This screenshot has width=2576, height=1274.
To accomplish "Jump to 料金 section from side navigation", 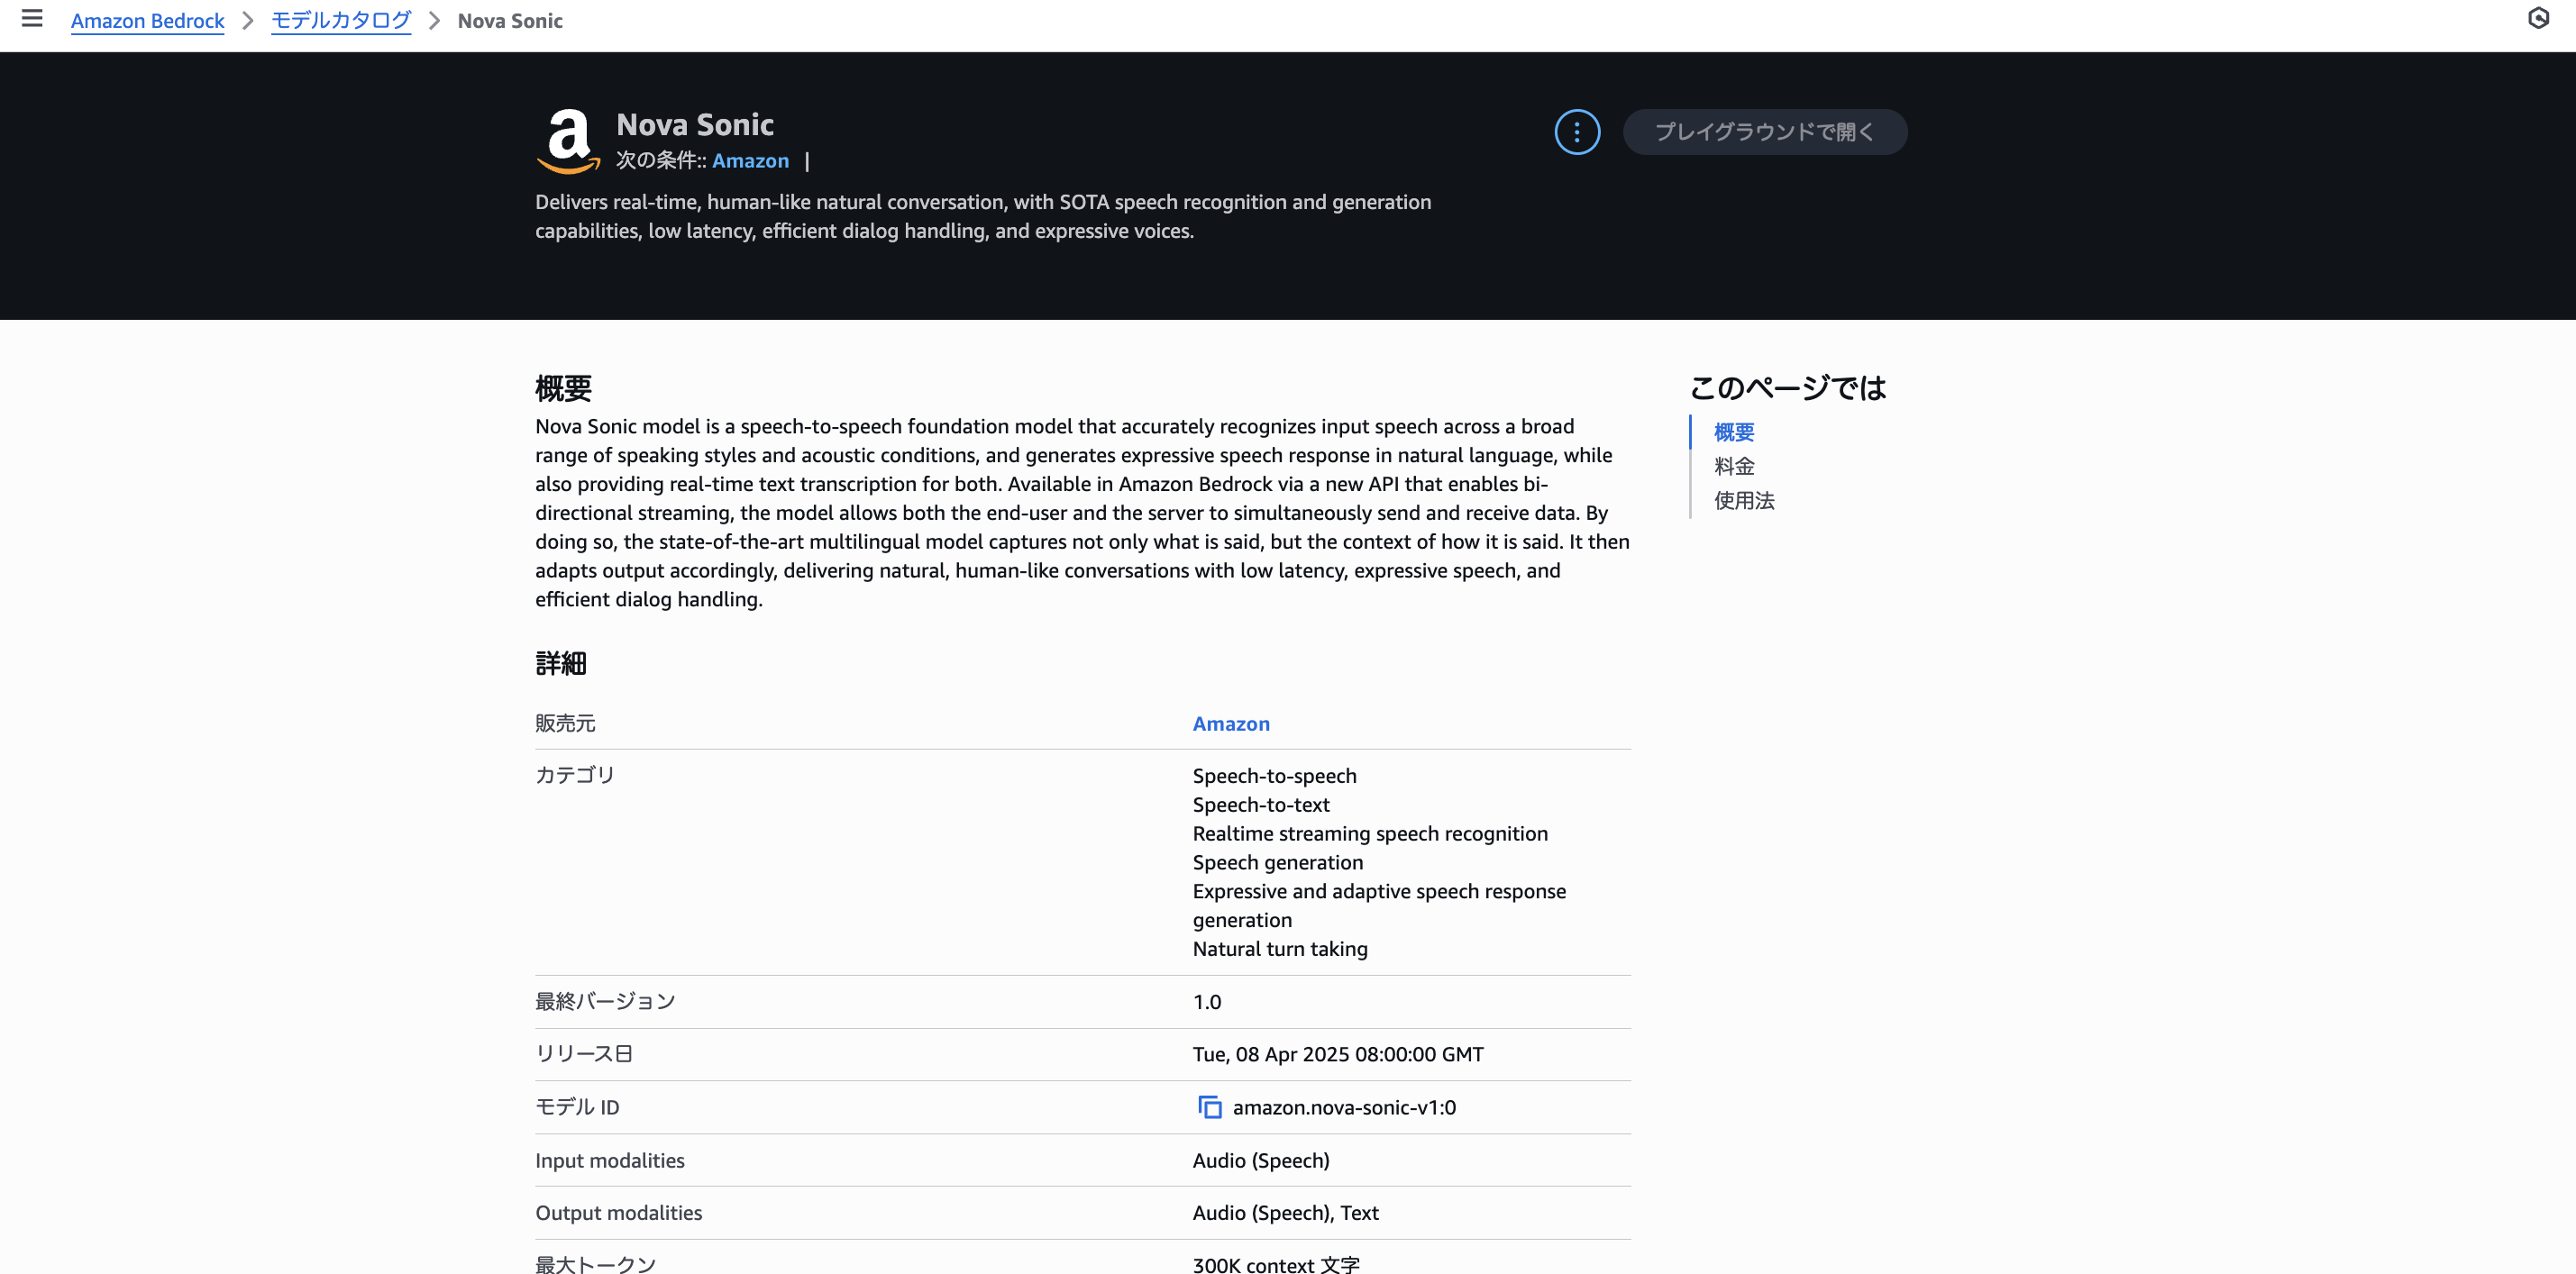I will click(x=1734, y=466).
